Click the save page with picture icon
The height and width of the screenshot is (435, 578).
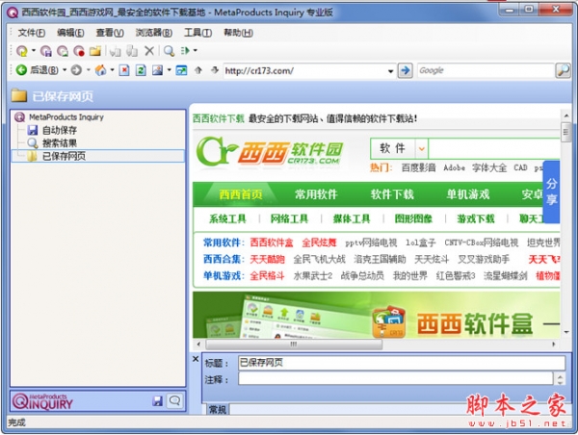(63, 51)
